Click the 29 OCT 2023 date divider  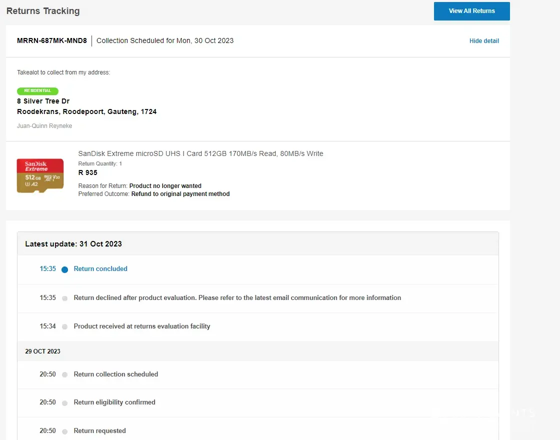point(42,351)
